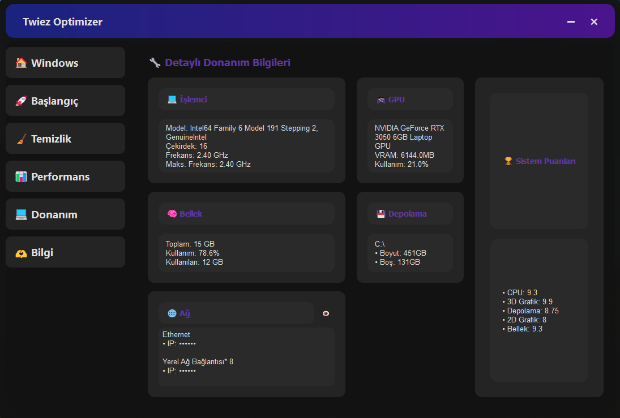Click the 'Kullanım: 21.0%' GPU usage

click(x=401, y=165)
